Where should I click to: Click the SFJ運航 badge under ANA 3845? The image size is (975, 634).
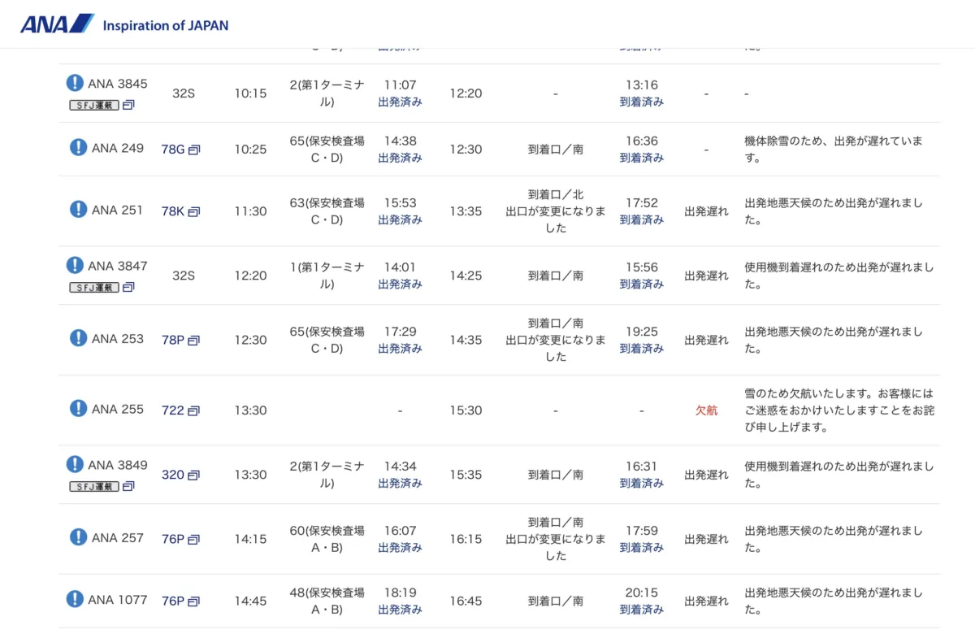(x=94, y=105)
